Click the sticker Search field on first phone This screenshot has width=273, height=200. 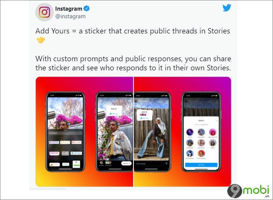tap(65, 133)
